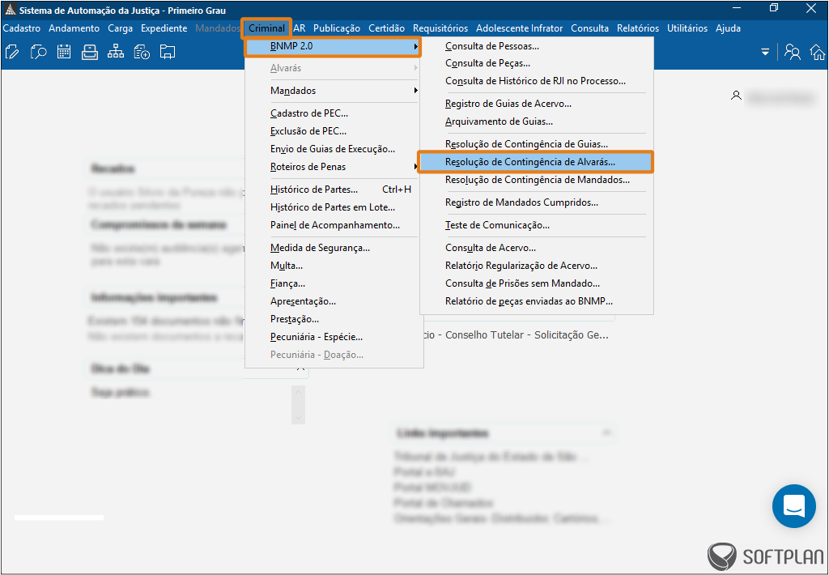Open the Utilitários menu

(687, 28)
